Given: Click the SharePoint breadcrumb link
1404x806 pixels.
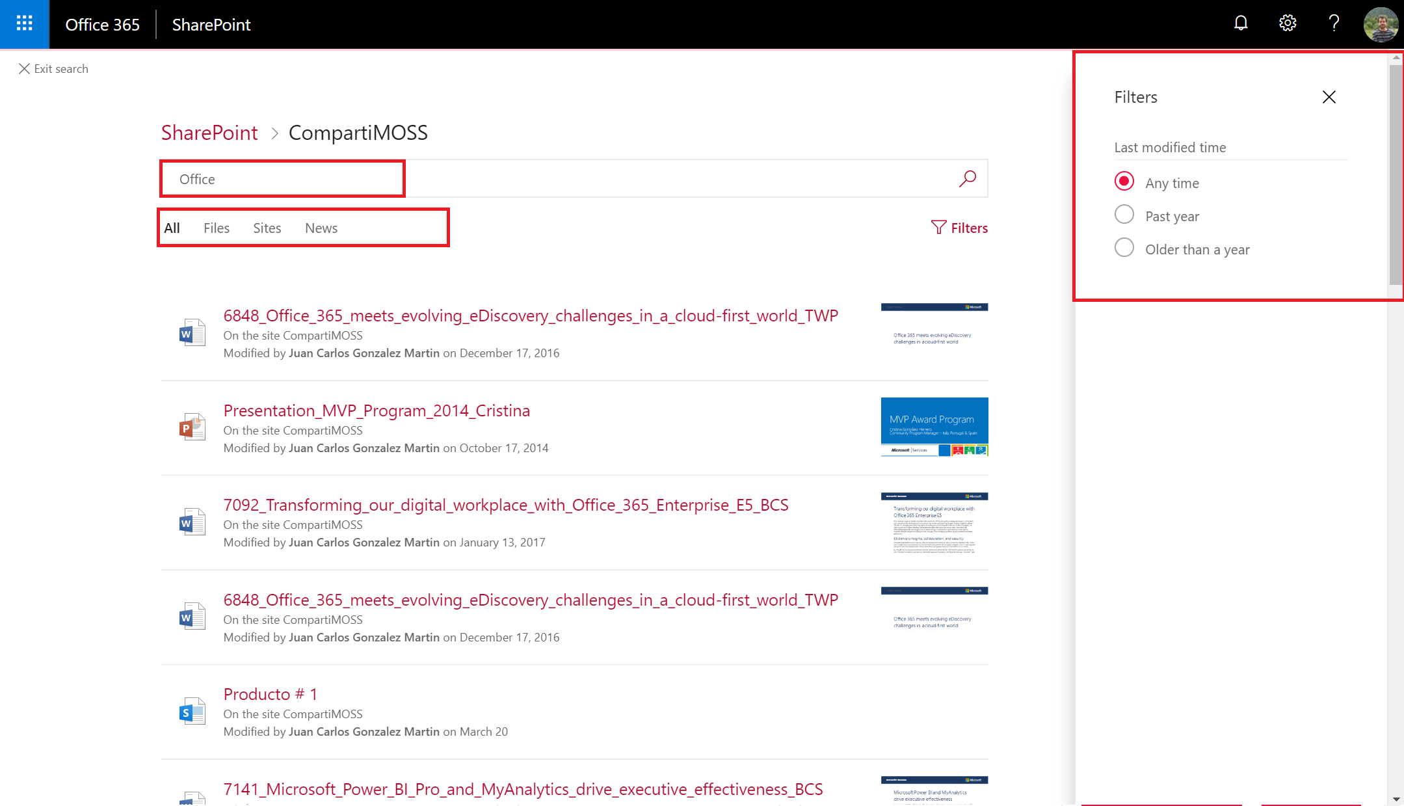Looking at the screenshot, I should click(x=209, y=133).
